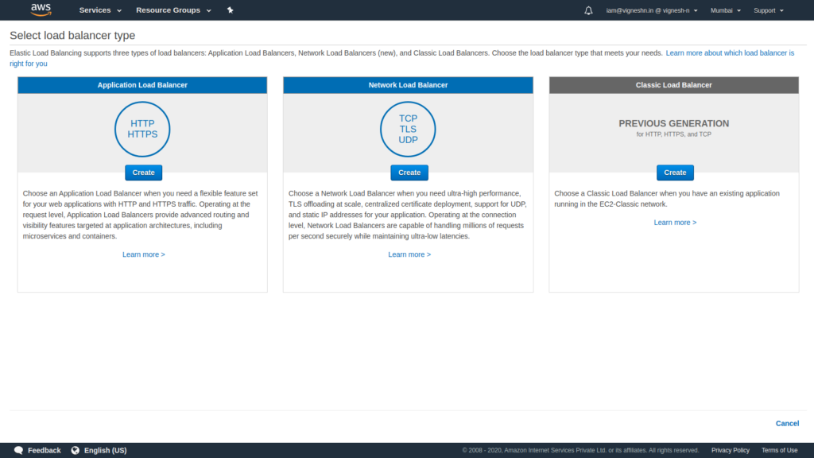Open the account user dropdown
The width and height of the screenshot is (814, 458).
[652, 10]
